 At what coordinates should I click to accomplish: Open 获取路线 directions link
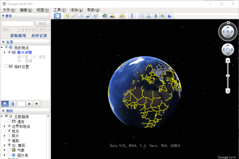tap(18, 36)
